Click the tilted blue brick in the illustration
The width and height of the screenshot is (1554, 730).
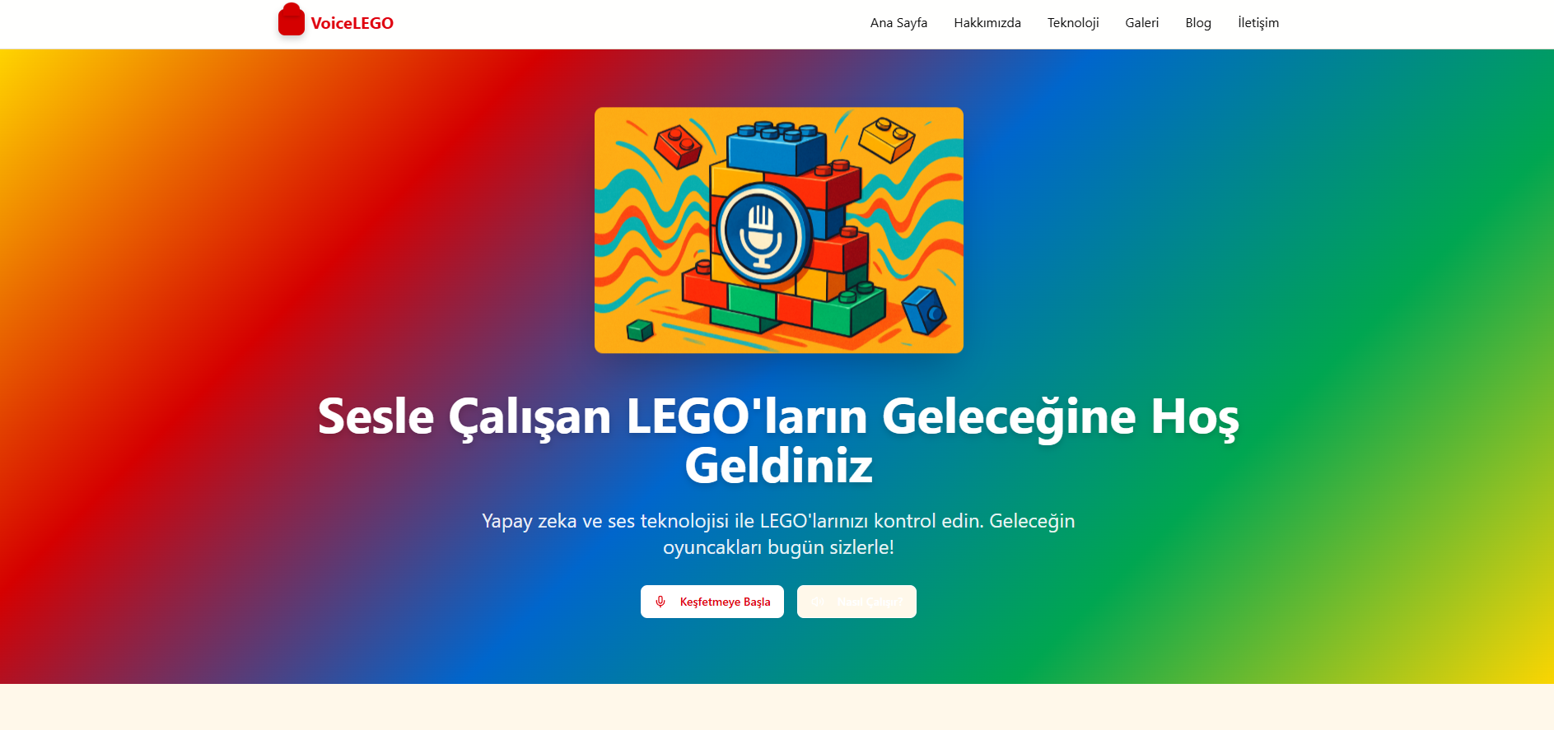pyautogui.click(x=924, y=310)
